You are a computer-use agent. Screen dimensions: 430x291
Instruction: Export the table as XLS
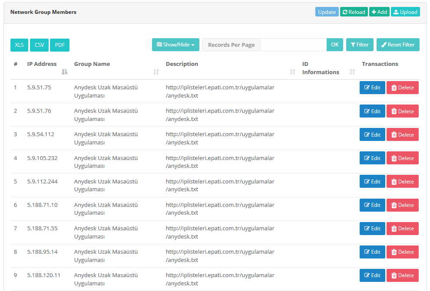pos(19,45)
